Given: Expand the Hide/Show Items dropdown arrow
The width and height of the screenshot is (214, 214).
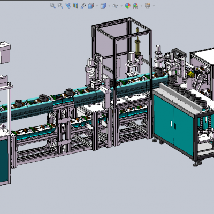Looking at the screenshot, I should [121, 6].
